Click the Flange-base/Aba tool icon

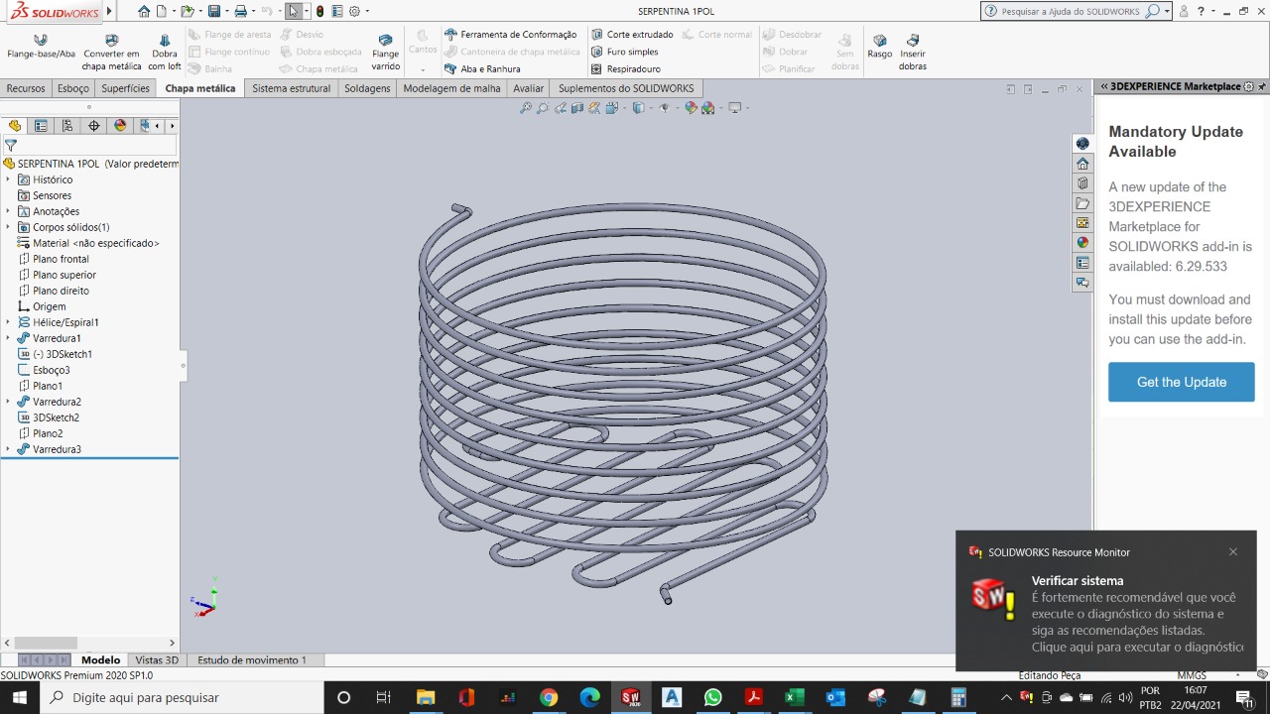[41, 41]
